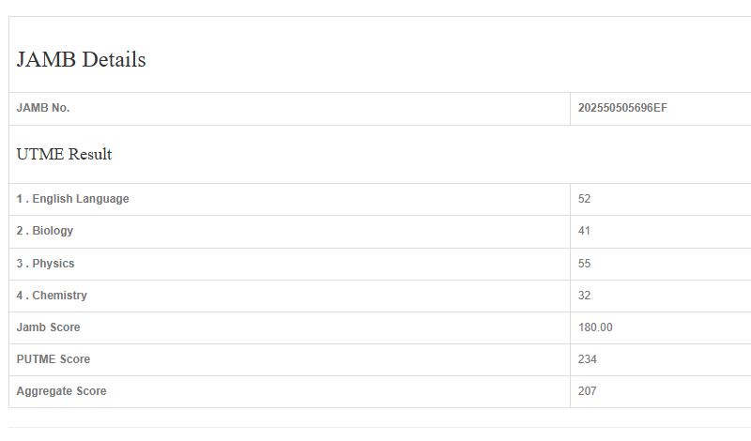The height and width of the screenshot is (441, 751).
Task: Click Chemistry score 32
Action: click(x=585, y=296)
